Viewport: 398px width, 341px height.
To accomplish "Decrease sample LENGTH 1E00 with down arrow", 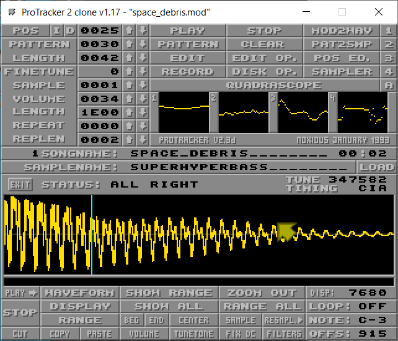I will (143, 112).
